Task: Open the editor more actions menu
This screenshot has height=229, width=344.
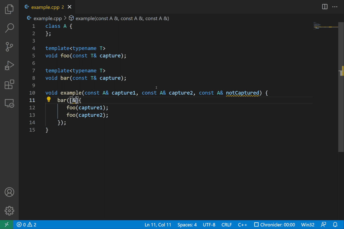Action: click(335, 7)
